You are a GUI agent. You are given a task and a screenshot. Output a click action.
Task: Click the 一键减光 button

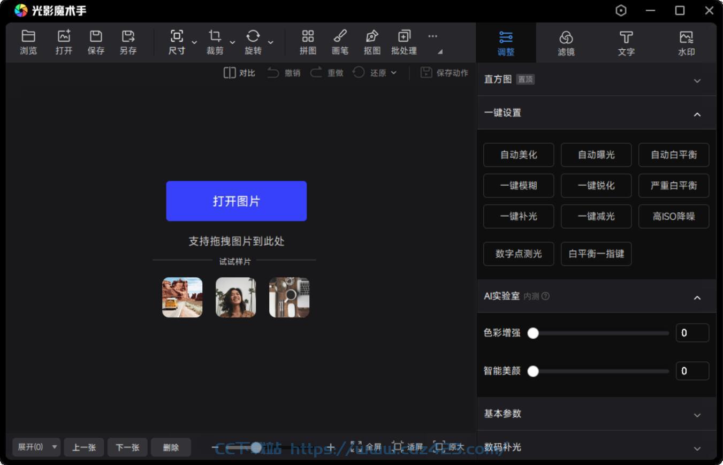coord(596,217)
